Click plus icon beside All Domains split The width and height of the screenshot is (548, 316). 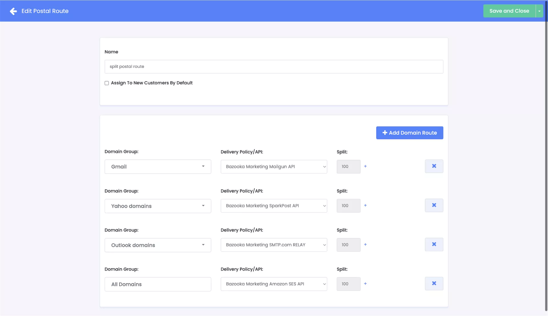click(365, 283)
